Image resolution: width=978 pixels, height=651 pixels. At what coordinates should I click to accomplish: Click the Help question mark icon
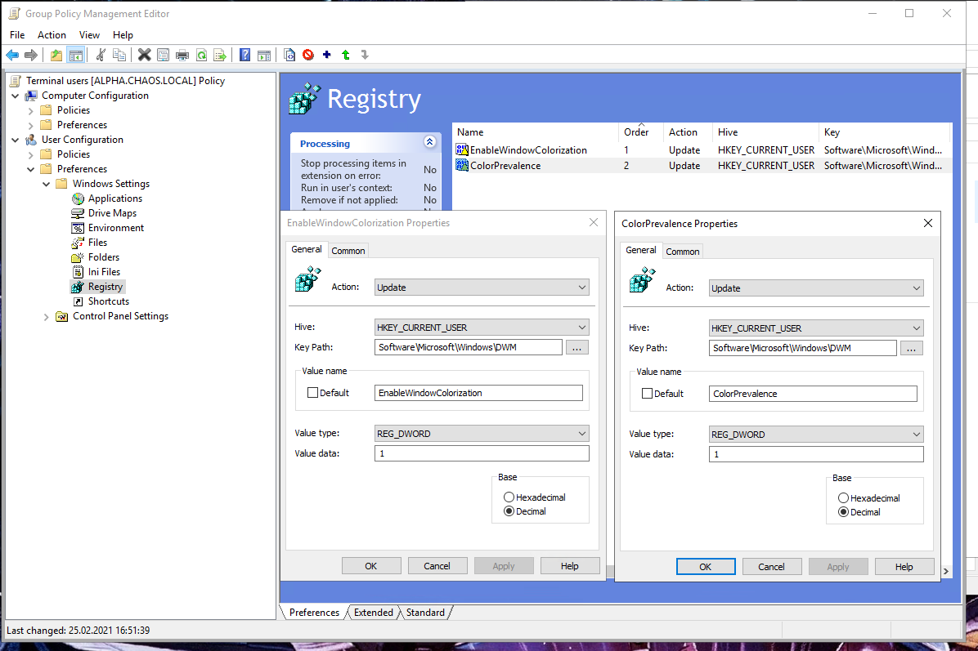pos(245,55)
